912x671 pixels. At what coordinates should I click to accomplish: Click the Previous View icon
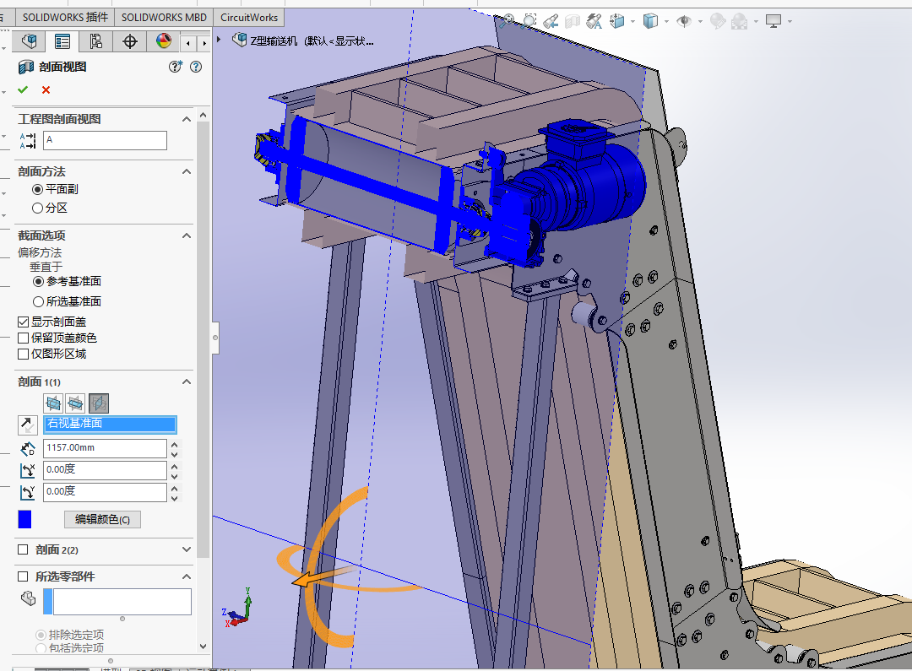551,20
